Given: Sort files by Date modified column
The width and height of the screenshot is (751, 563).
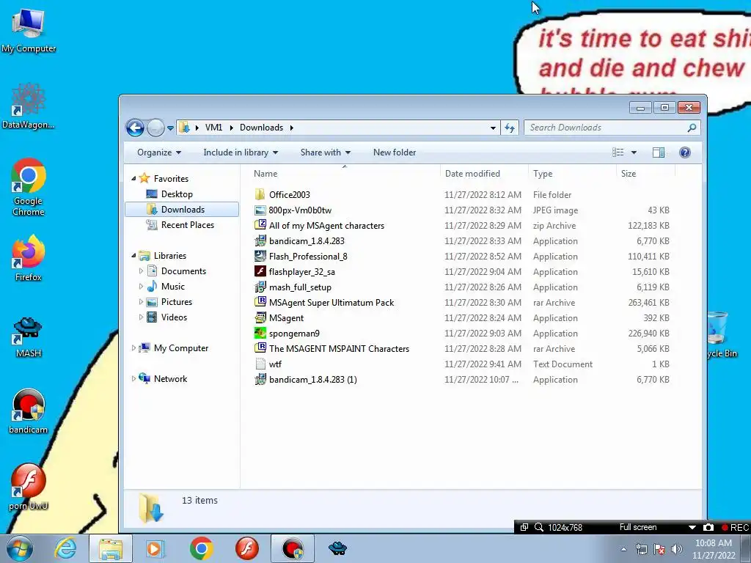Looking at the screenshot, I should click(x=472, y=173).
